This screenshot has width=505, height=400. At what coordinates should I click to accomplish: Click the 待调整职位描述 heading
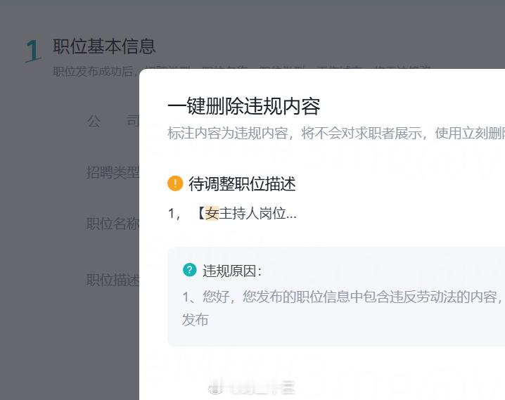242,183
